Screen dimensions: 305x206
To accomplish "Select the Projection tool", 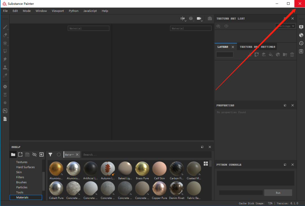I will (x=5, y=43).
